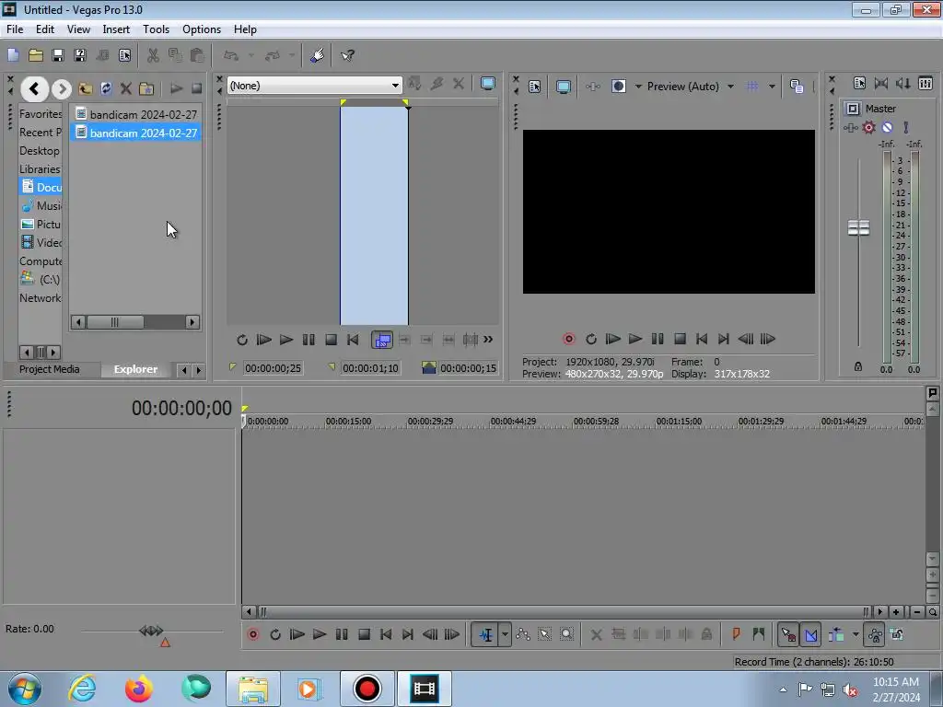Open the Normal Edit Tool dropdown arrow
Viewport: 943px width, 707px height.
click(505, 634)
